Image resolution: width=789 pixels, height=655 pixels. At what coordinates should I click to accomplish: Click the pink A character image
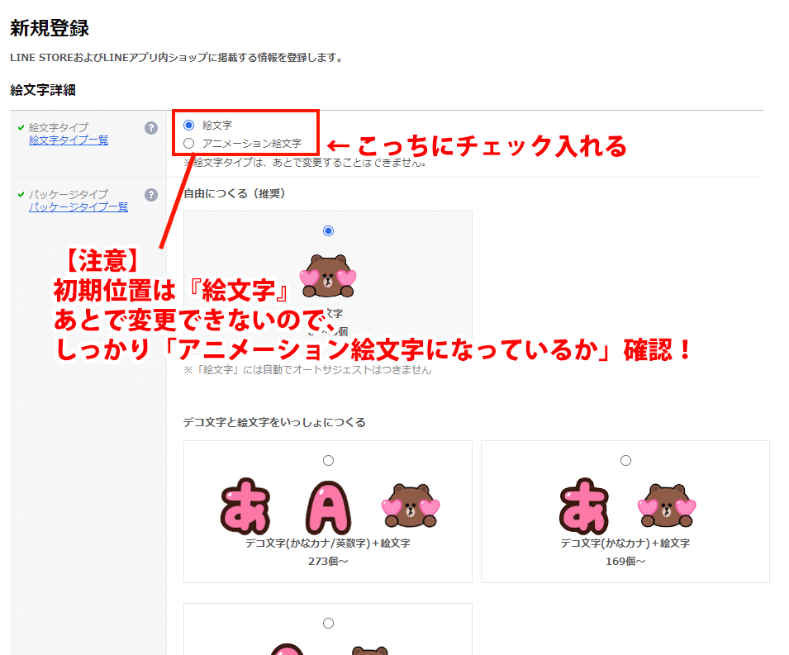328,507
